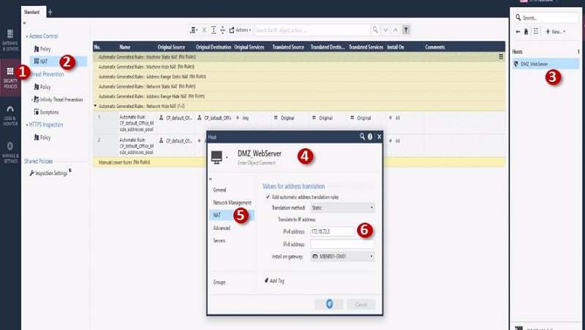This screenshot has height=330, width=585.
Task: Switch to General tab in Host dialog
Action: [x=219, y=190]
